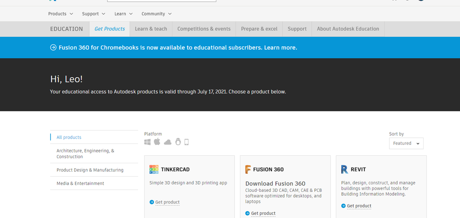Expand the Learn navigation menu

(x=123, y=14)
